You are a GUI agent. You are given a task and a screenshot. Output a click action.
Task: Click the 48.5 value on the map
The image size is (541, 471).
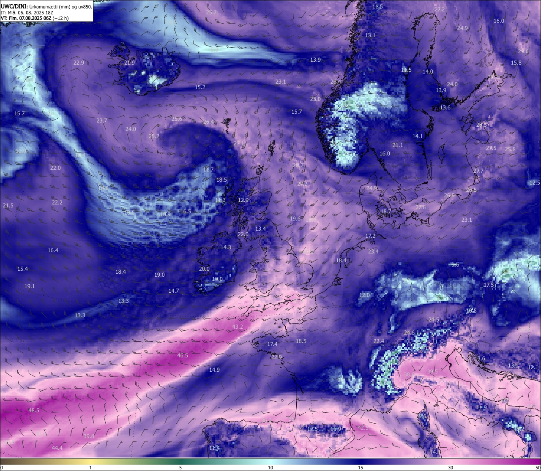[34, 410]
